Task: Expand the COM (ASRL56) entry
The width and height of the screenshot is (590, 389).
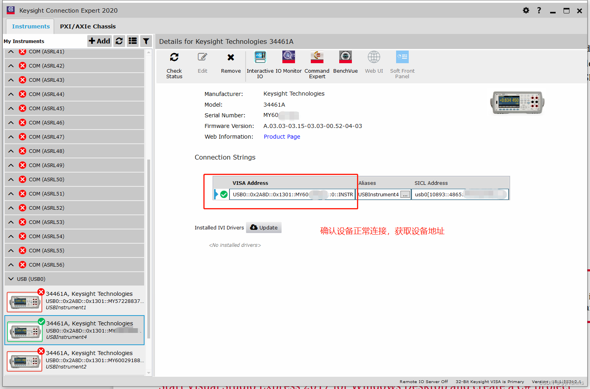Action: (11, 265)
